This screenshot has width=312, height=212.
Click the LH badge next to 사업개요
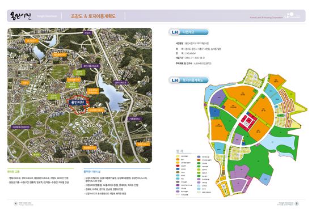click(175, 32)
